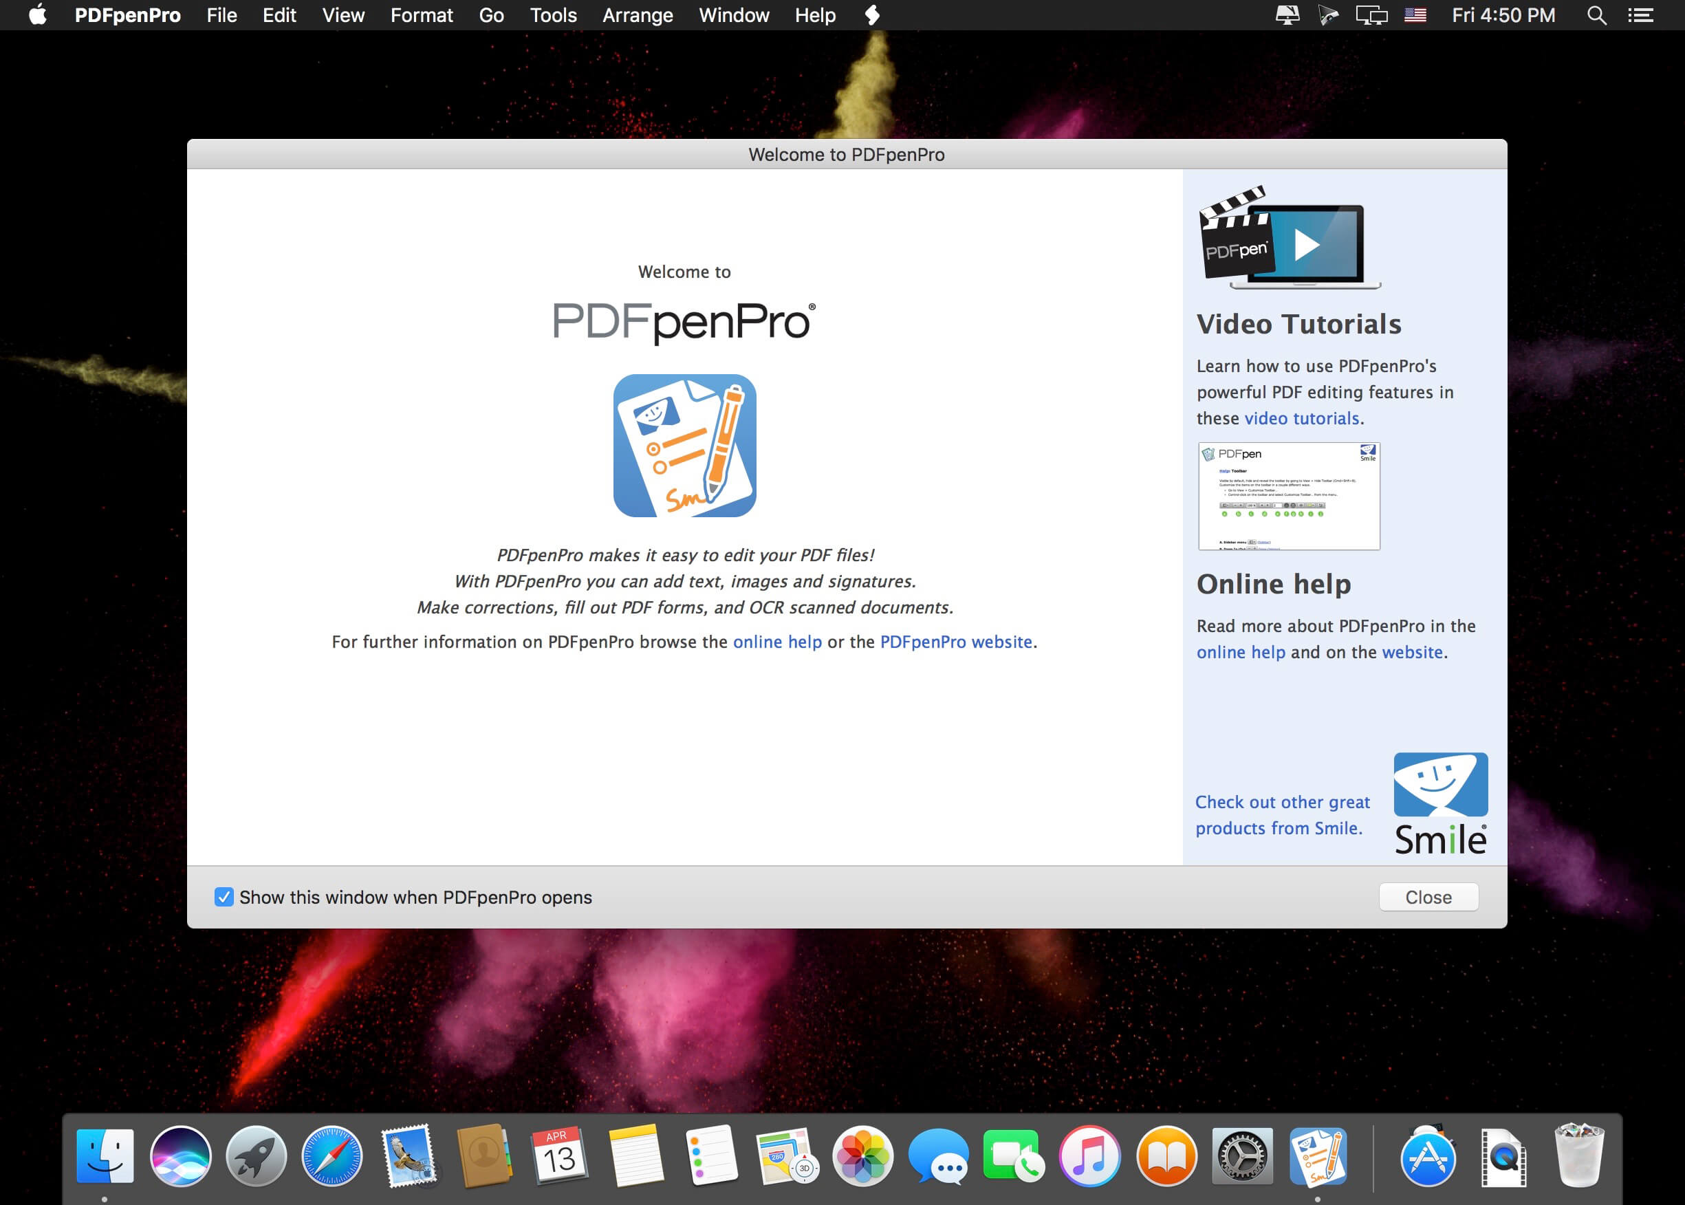Check out other great products from Smile
The width and height of the screenshot is (1685, 1205).
[x=1282, y=815]
